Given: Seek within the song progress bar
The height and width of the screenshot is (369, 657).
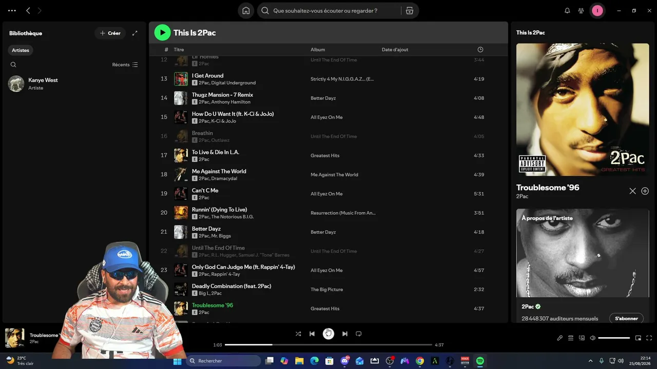Looking at the screenshot, I should click(x=328, y=345).
